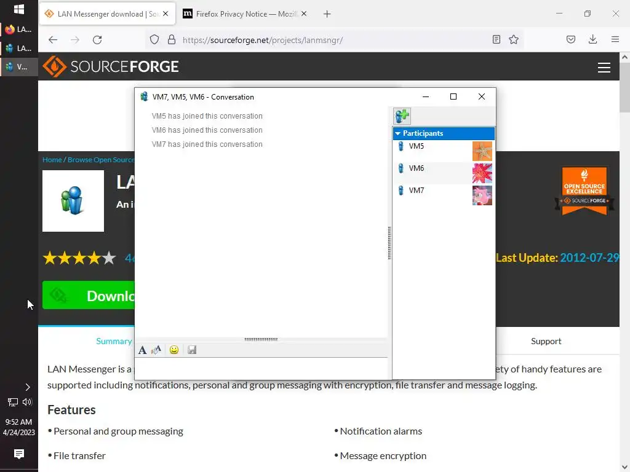Click the save conversation floppy icon
Image resolution: width=630 pixels, height=472 pixels.
pyautogui.click(x=192, y=350)
